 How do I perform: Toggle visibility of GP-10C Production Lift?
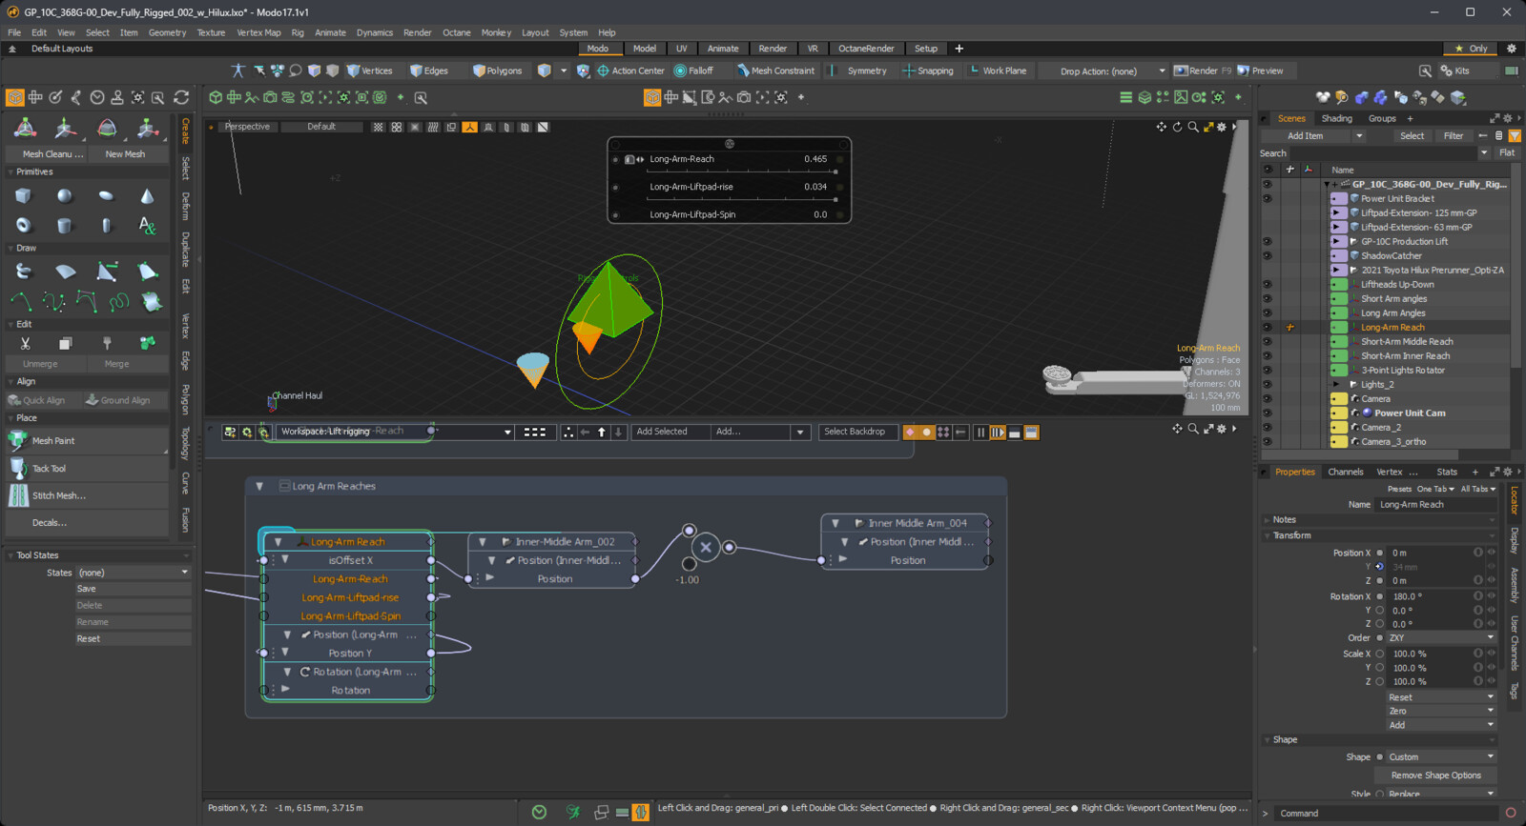pos(1267,242)
